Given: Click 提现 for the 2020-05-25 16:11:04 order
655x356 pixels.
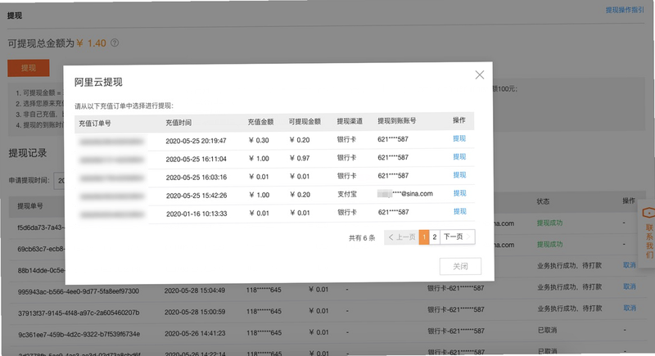Looking at the screenshot, I should tap(459, 157).
